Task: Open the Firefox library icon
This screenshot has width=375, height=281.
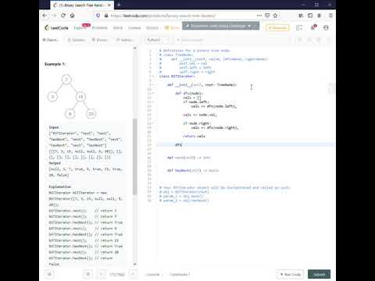Action: [301, 16]
